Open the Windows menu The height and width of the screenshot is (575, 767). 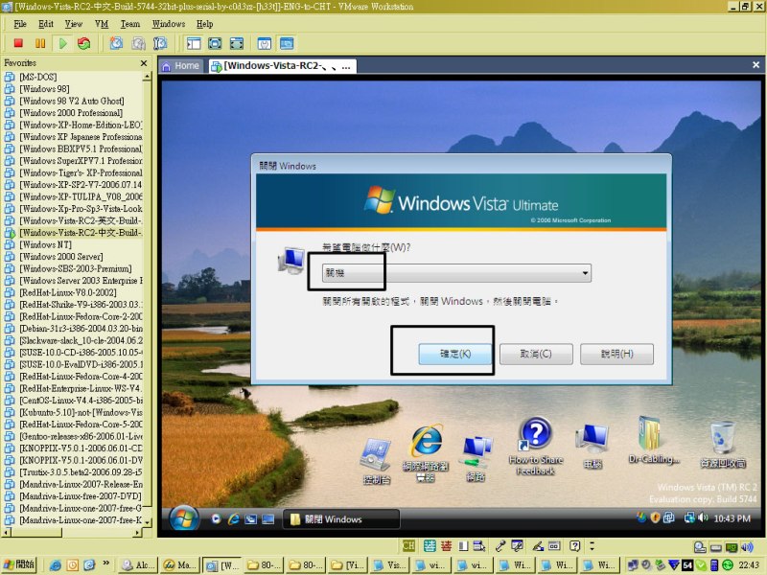169,24
